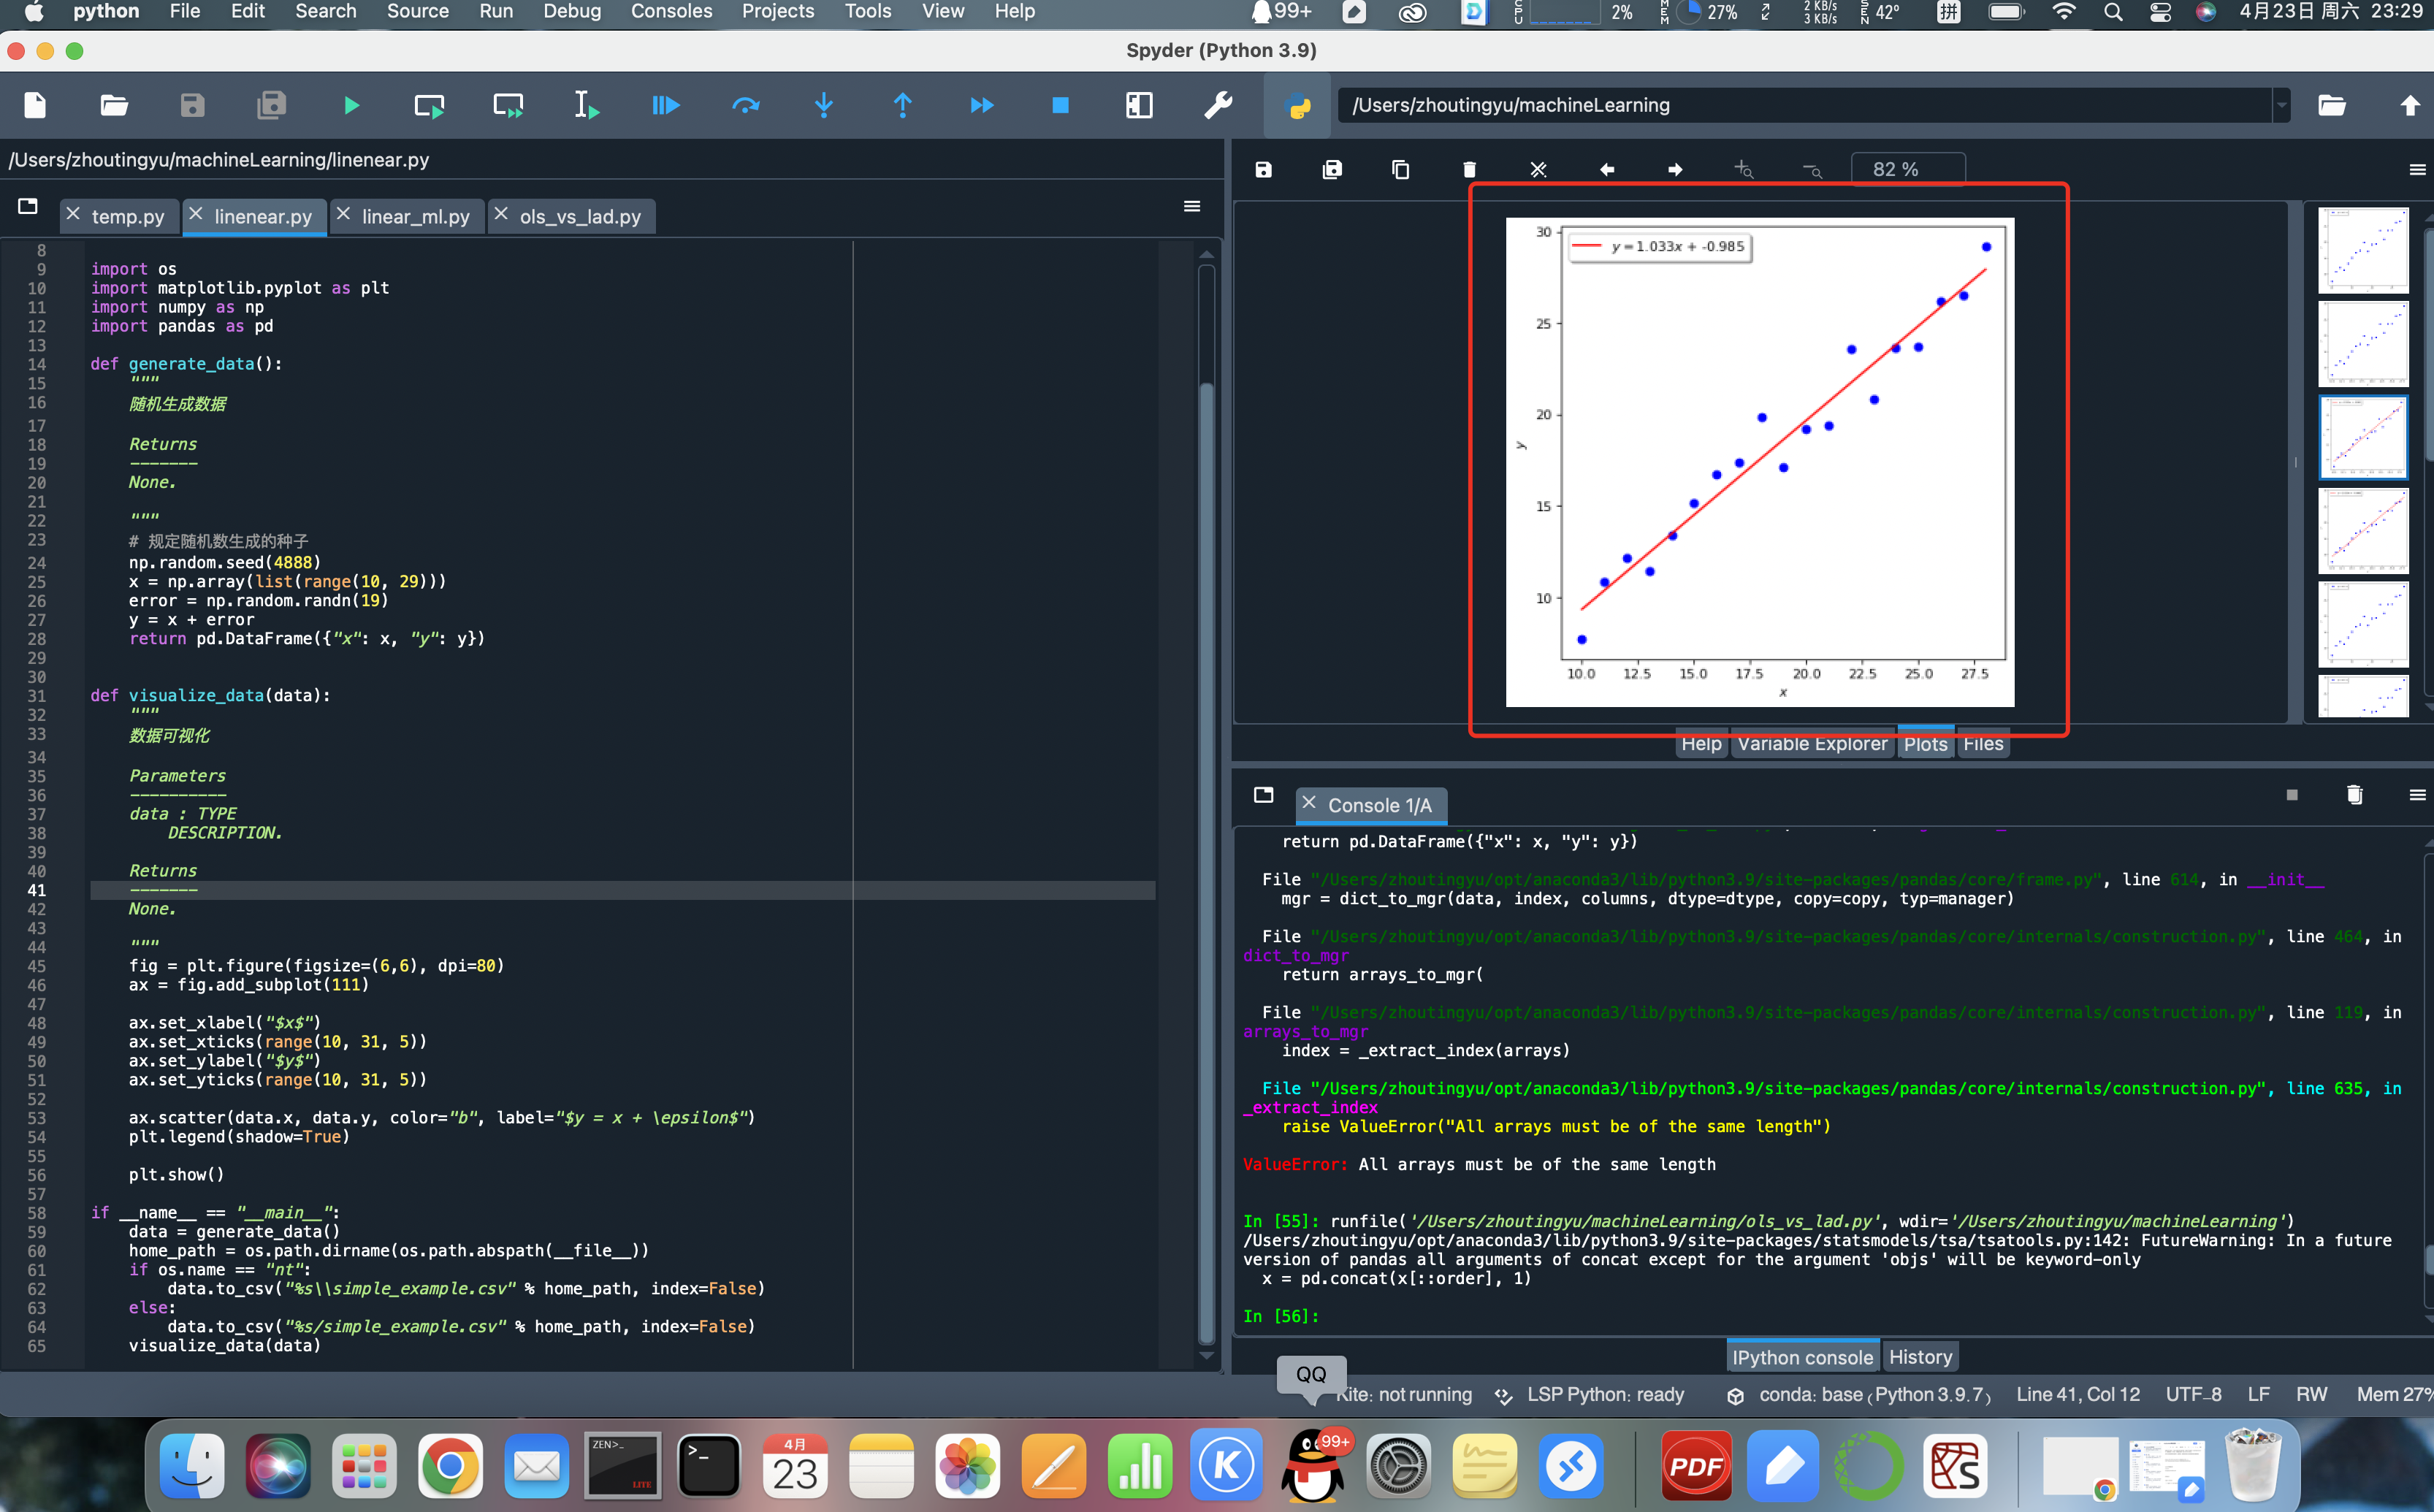
Task: Select first plot thumbnail
Action: (2363, 250)
